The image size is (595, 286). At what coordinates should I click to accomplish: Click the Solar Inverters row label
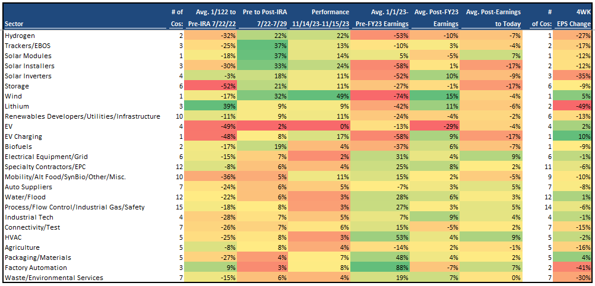pyautogui.click(x=28, y=76)
